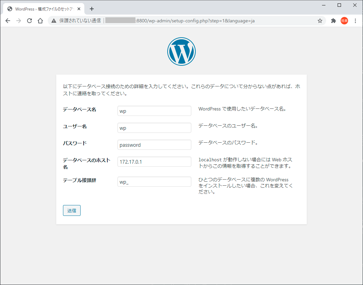Click the データベースのホスト名 label

(x=87, y=164)
